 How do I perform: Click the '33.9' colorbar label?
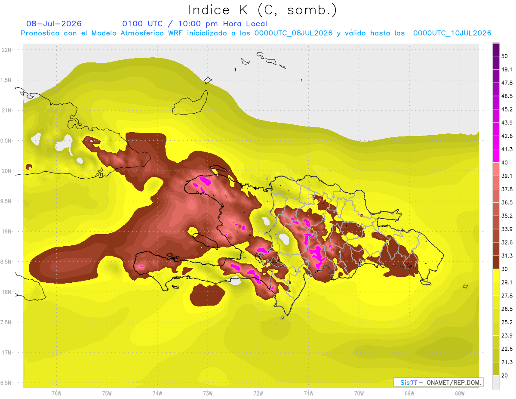click(507, 229)
